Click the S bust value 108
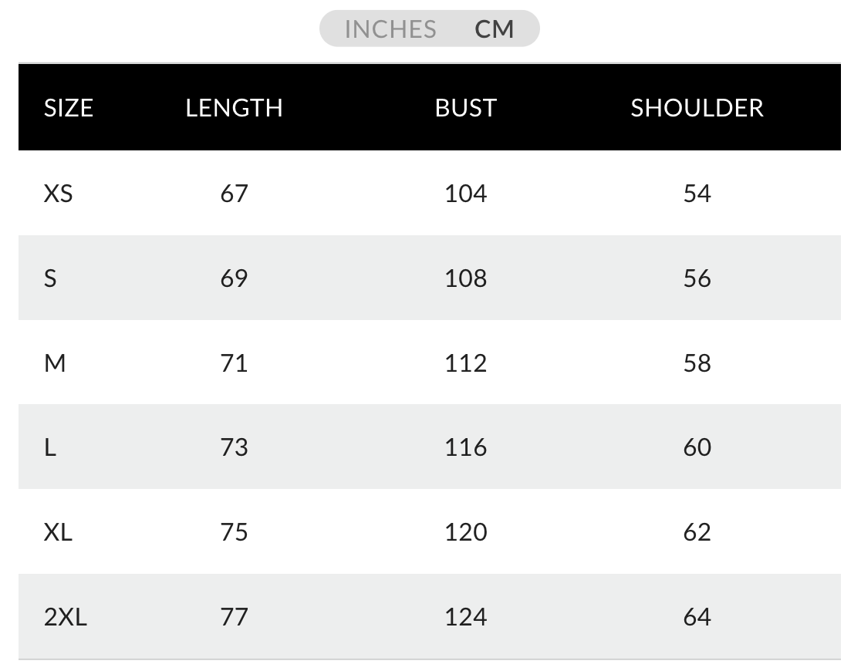The image size is (861, 671). coord(465,278)
